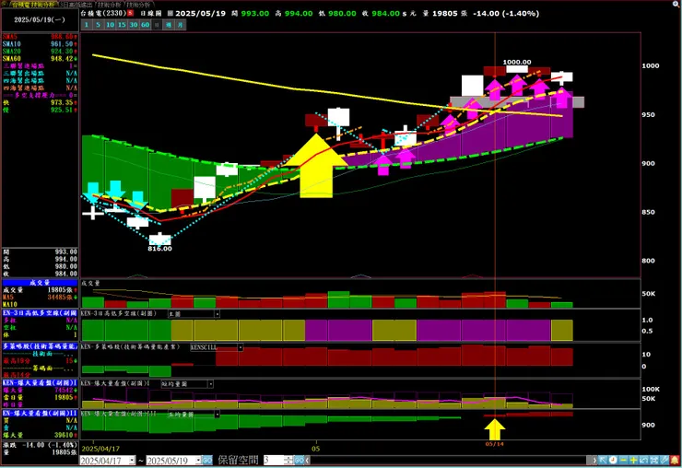
Task: Switch chart to 15-minute interval
Action: point(122,25)
